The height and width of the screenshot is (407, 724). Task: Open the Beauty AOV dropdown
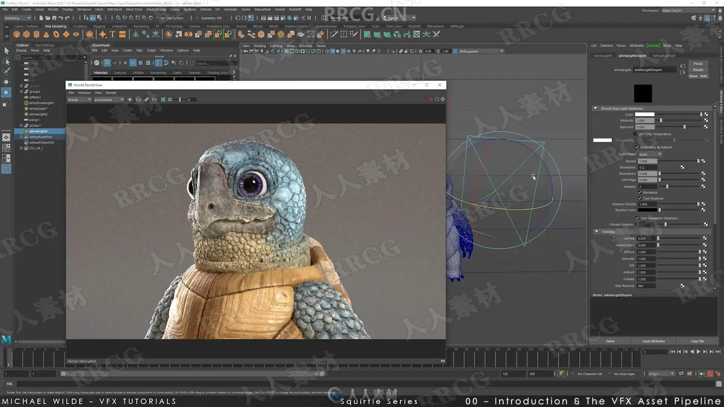(x=79, y=100)
